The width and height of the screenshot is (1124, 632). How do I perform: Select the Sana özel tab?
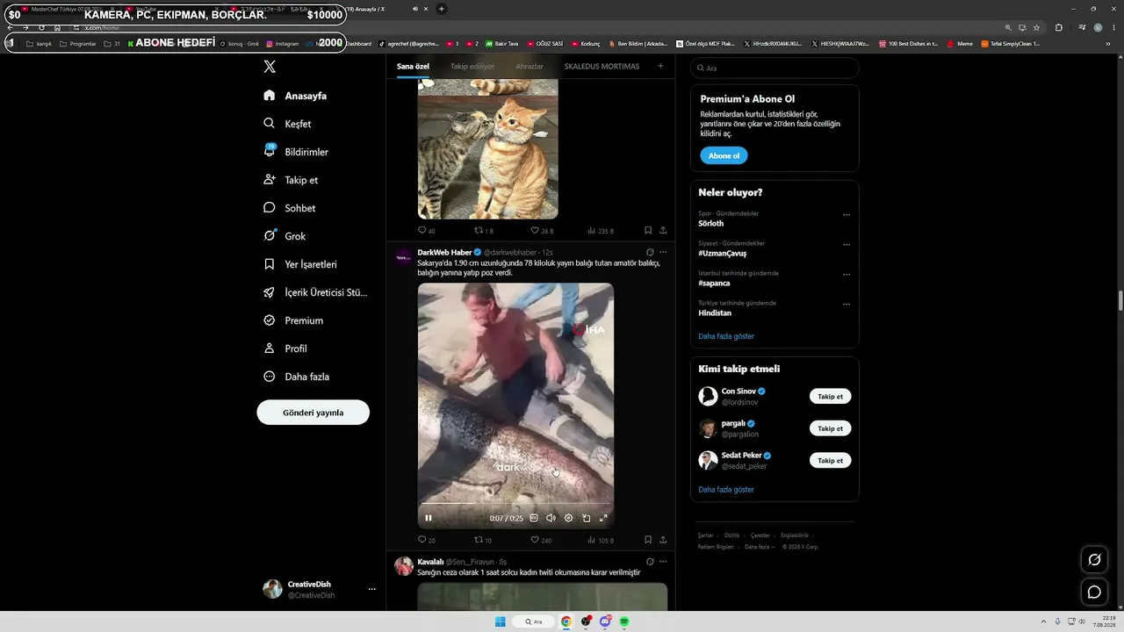point(413,67)
